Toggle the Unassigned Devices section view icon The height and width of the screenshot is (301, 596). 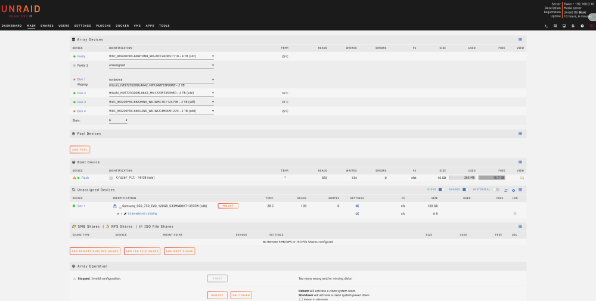click(520, 190)
